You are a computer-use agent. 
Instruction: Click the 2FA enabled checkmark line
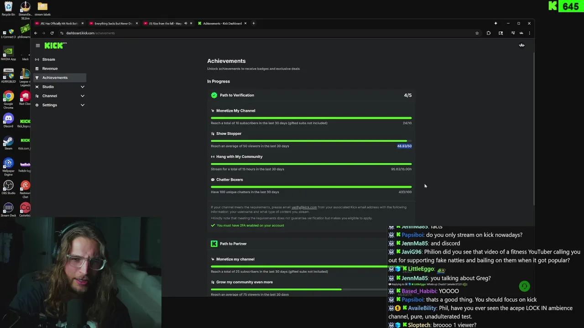coord(247,225)
